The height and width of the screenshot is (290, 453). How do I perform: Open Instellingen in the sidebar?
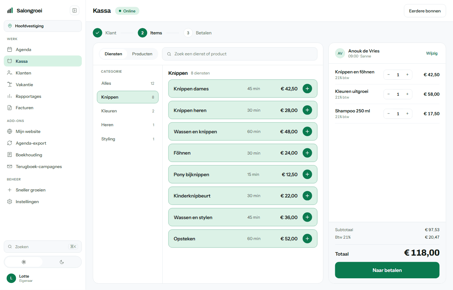click(x=43, y=202)
